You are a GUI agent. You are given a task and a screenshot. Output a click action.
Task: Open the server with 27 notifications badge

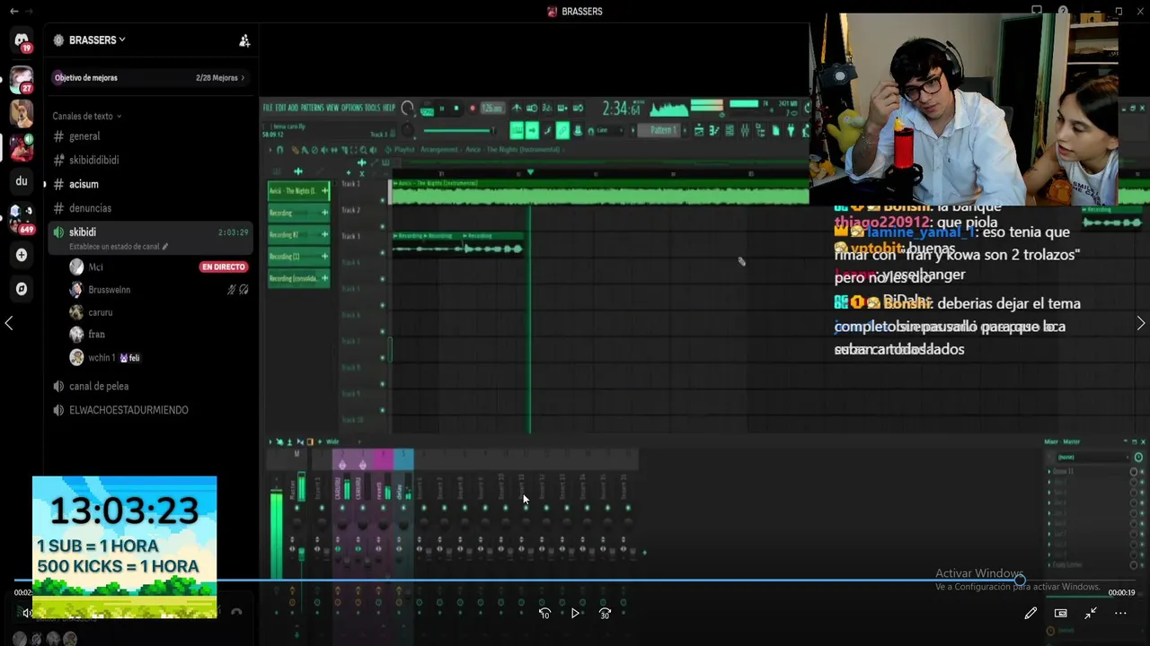[22, 79]
